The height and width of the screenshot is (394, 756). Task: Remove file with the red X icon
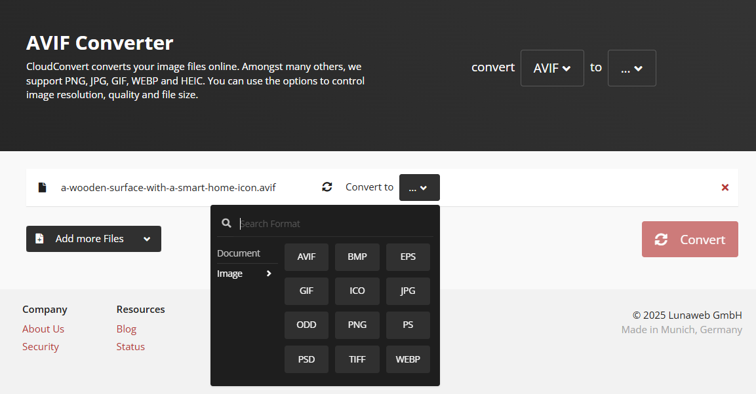pos(725,187)
